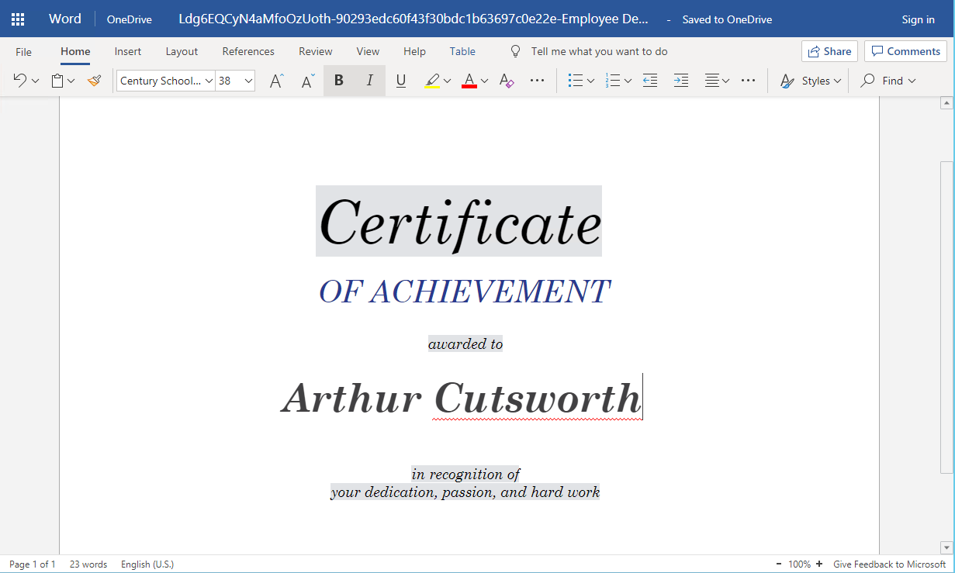Toggle Italic formatting
The height and width of the screenshot is (573, 955).
pyautogui.click(x=369, y=81)
